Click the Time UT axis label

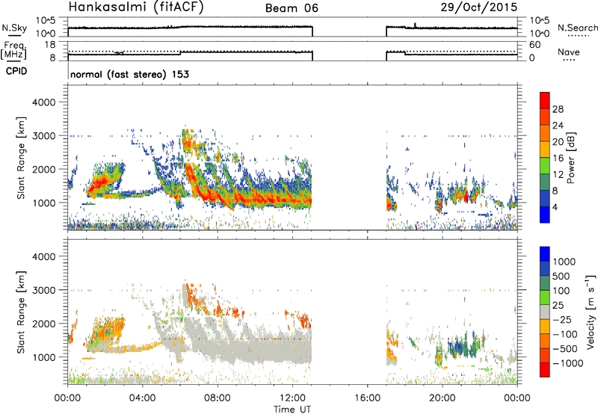click(292, 409)
